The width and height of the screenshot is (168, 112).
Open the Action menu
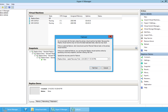2,4
